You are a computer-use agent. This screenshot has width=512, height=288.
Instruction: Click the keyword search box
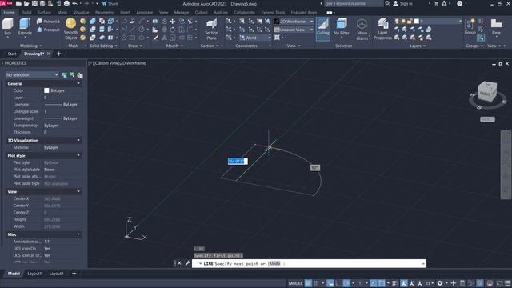coord(354,3)
